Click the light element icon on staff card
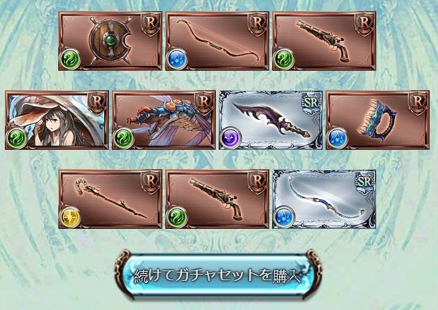 click(x=70, y=217)
